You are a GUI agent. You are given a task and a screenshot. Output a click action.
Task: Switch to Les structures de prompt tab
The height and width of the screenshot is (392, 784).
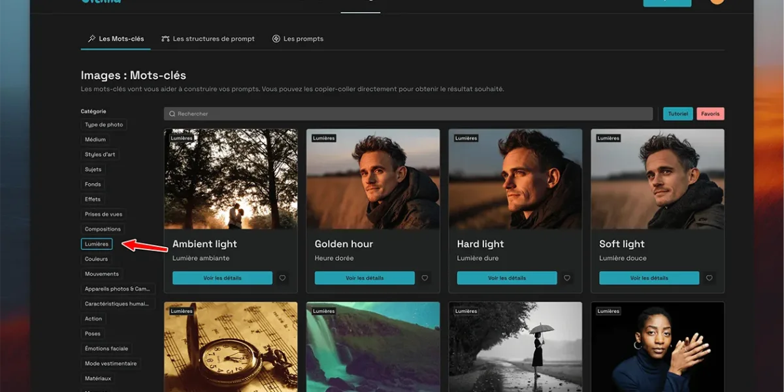tap(208, 39)
